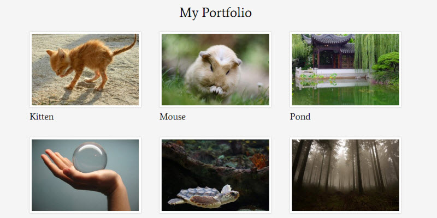
Task: Click the guinea pig's white paws
Action: 216,89
